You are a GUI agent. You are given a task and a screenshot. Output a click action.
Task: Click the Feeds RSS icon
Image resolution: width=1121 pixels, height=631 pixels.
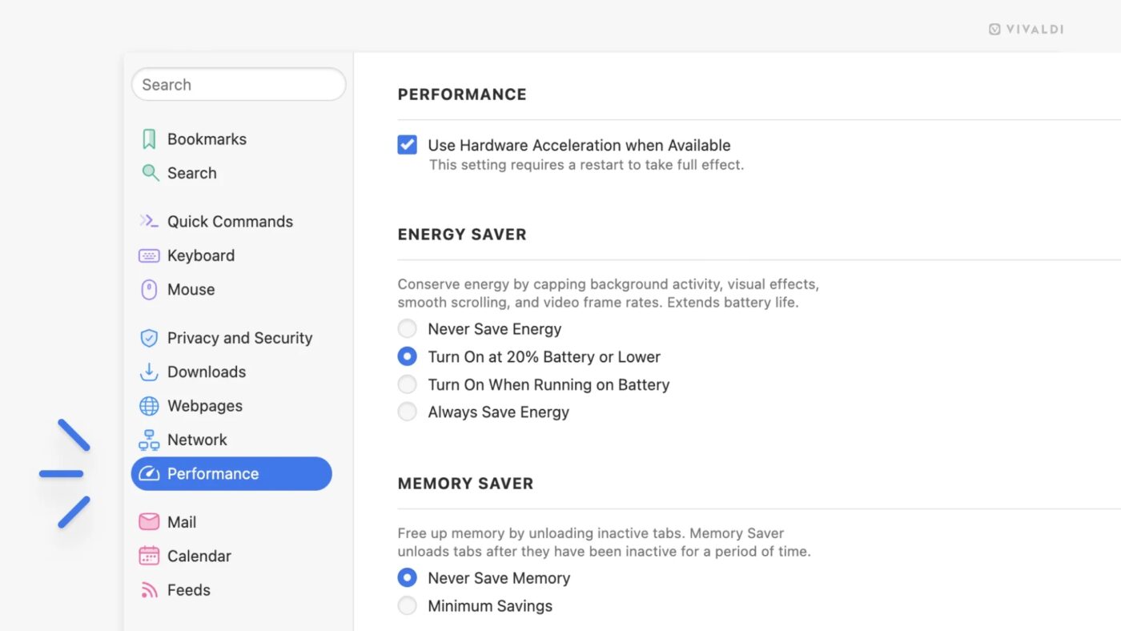(x=149, y=589)
